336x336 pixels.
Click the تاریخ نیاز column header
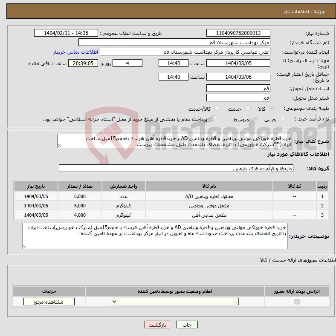tap(36, 186)
